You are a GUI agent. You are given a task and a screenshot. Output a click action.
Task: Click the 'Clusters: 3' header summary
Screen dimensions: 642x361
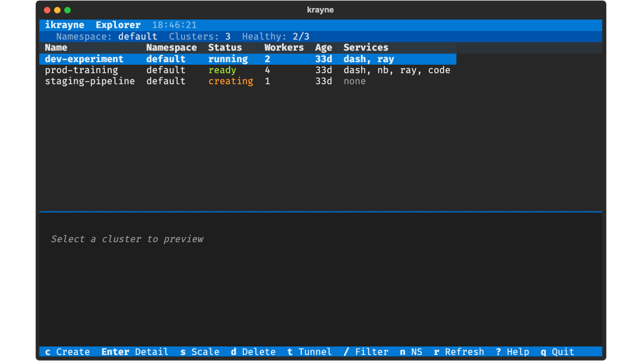(x=200, y=37)
